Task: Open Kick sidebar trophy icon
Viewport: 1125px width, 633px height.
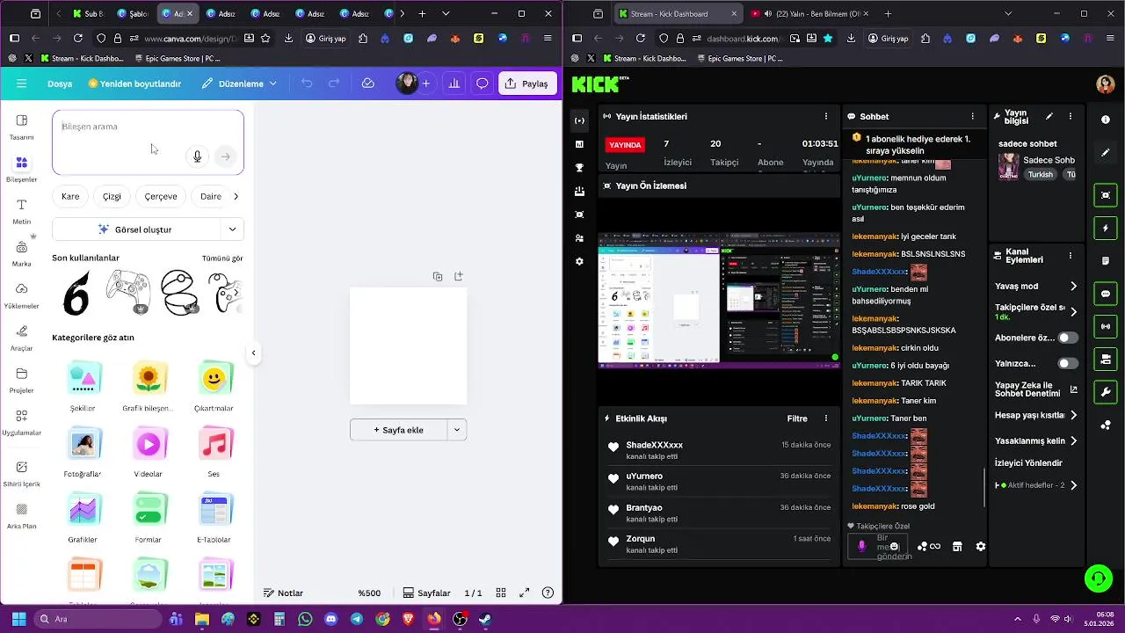Action: tap(579, 167)
